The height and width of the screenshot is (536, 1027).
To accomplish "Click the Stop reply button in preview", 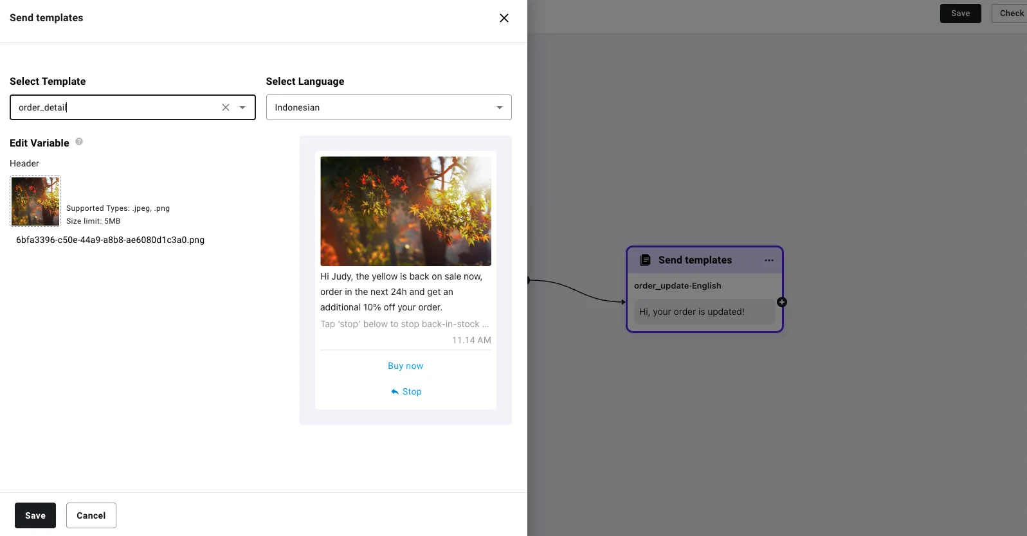I will pos(406,391).
